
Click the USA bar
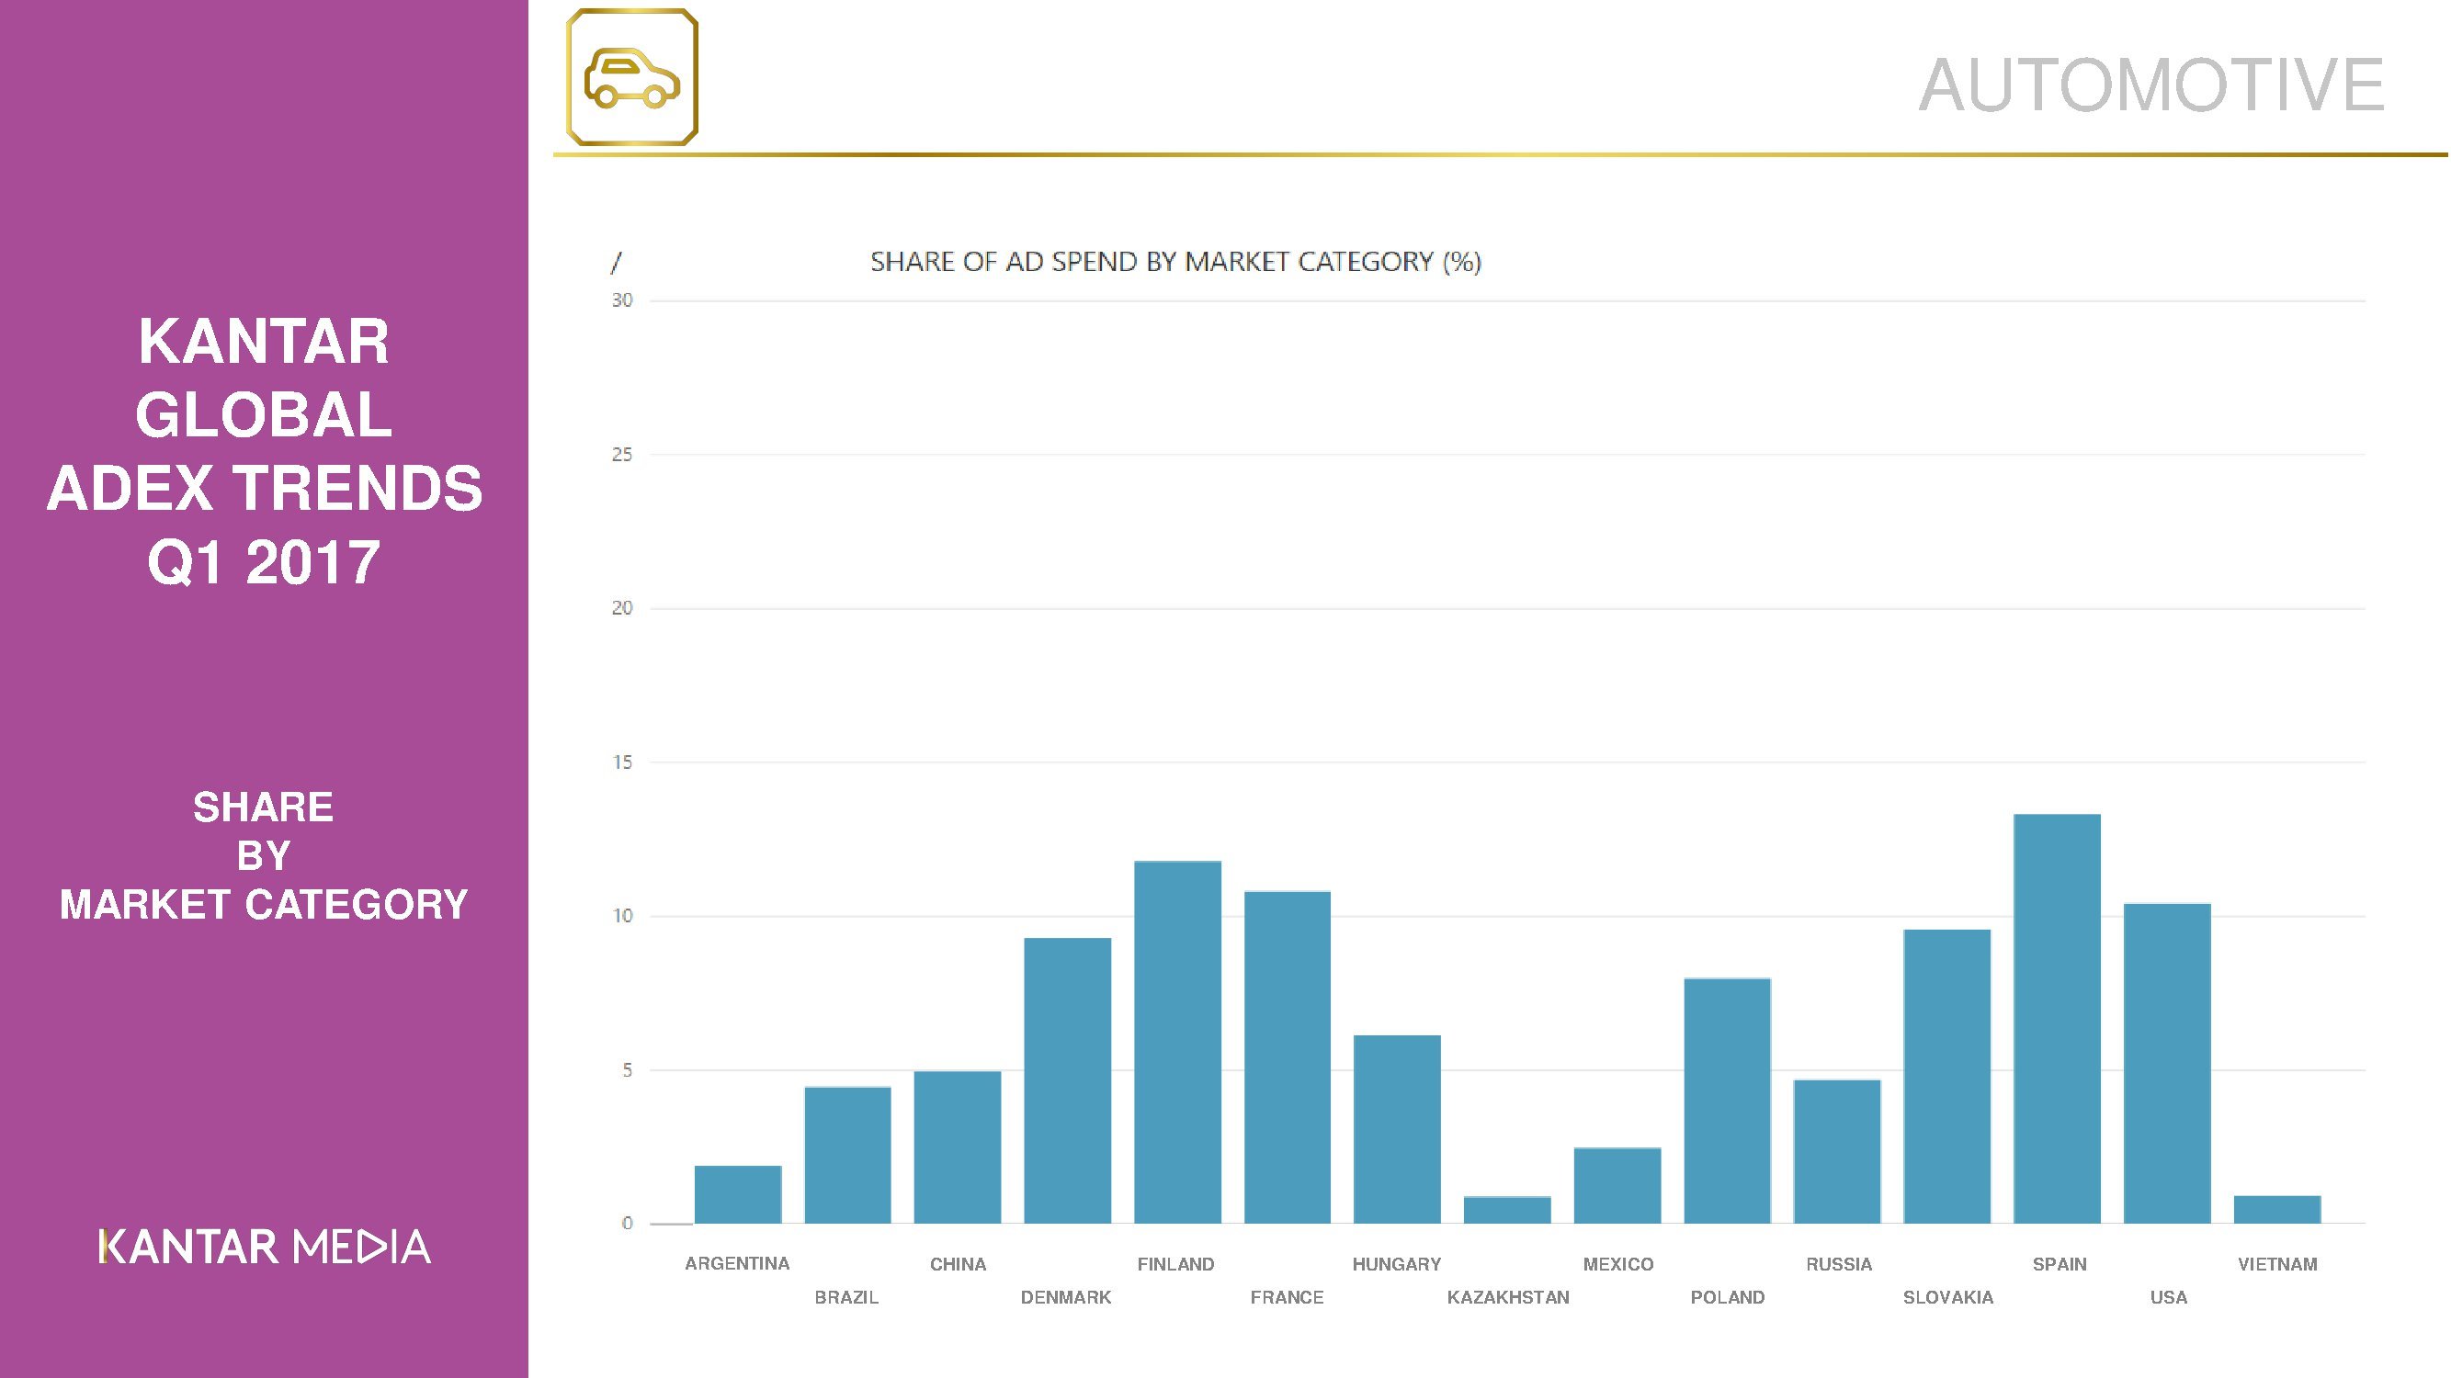tap(2167, 1063)
